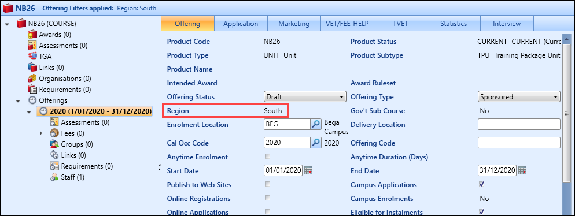This screenshot has height=216, width=575.
Task: Toggle the Anytime Enrolment checkbox
Action: (268, 157)
